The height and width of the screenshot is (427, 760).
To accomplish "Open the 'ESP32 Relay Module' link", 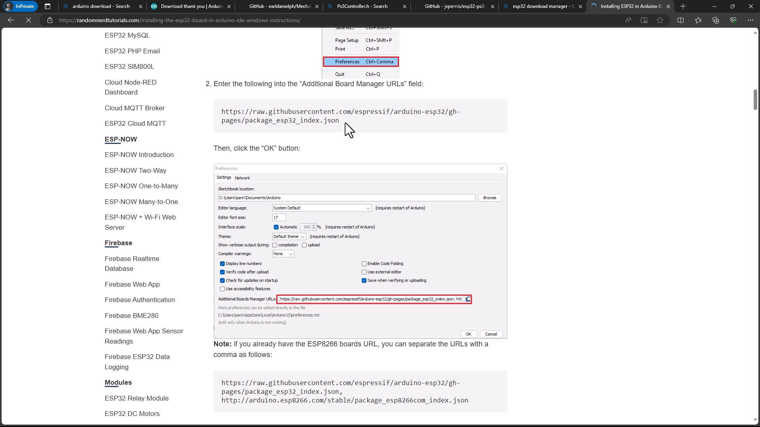I will [137, 398].
